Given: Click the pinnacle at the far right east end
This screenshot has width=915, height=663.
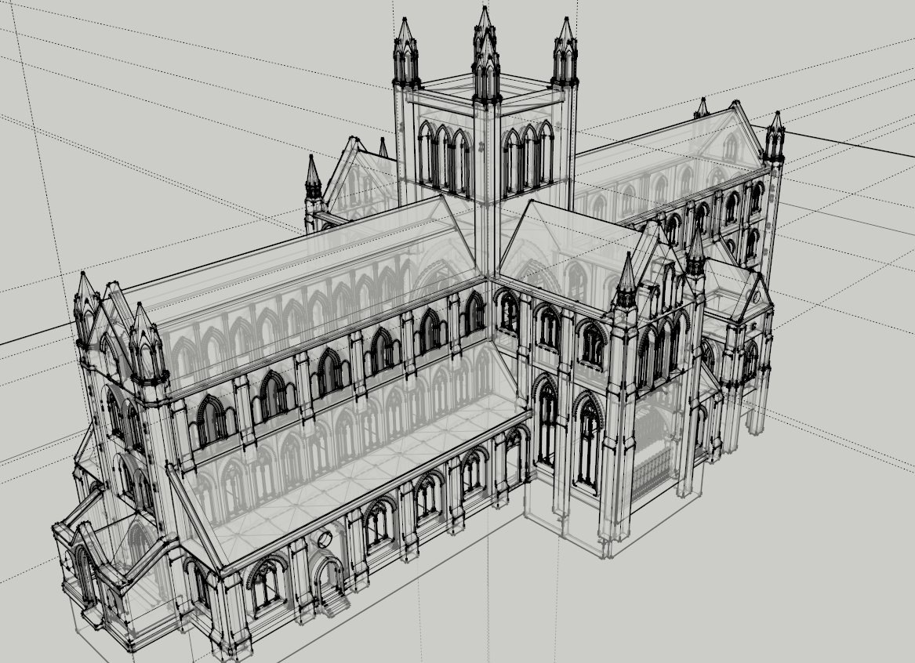Looking at the screenshot, I should click(x=775, y=135).
